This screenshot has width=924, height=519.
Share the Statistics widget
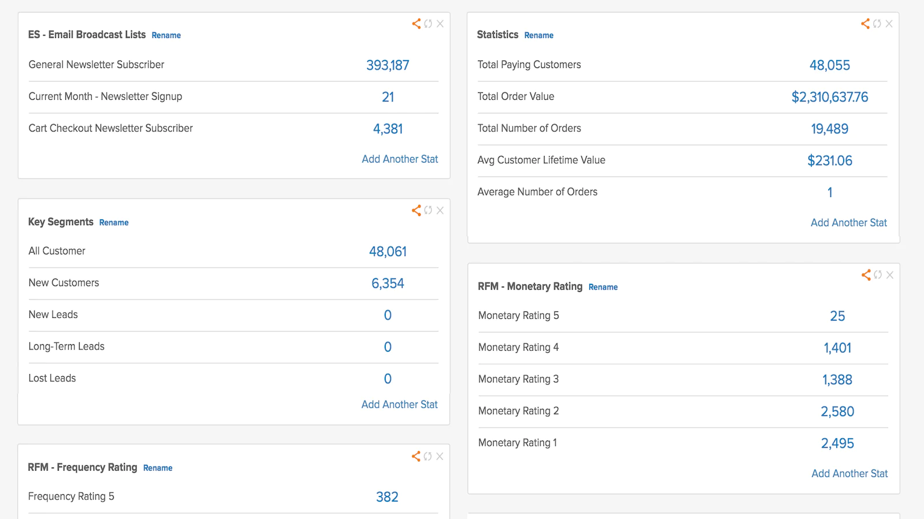865,24
